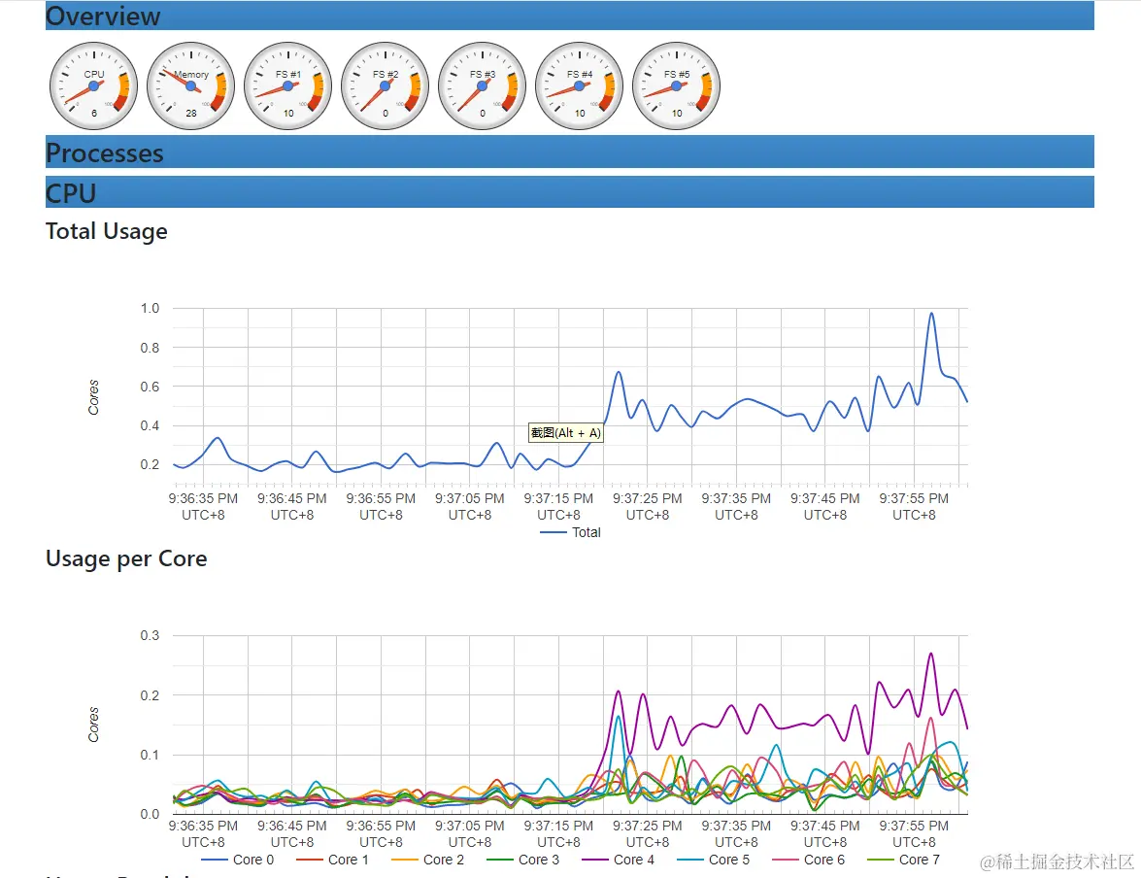The width and height of the screenshot is (1141, 878).
Task: Expand the Processes section header
Action: click(x=570, y=152)
